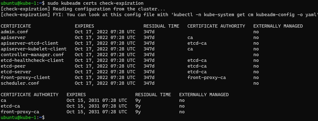Click the etcd-peer certificate name
Viewport: 318px width, 121px height.
(13, 66)
